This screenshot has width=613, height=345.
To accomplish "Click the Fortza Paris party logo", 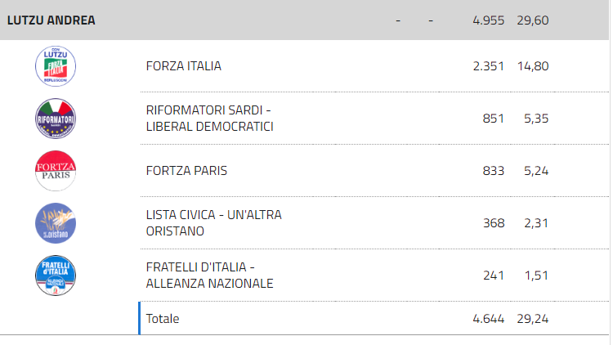I will coord(56,171).
